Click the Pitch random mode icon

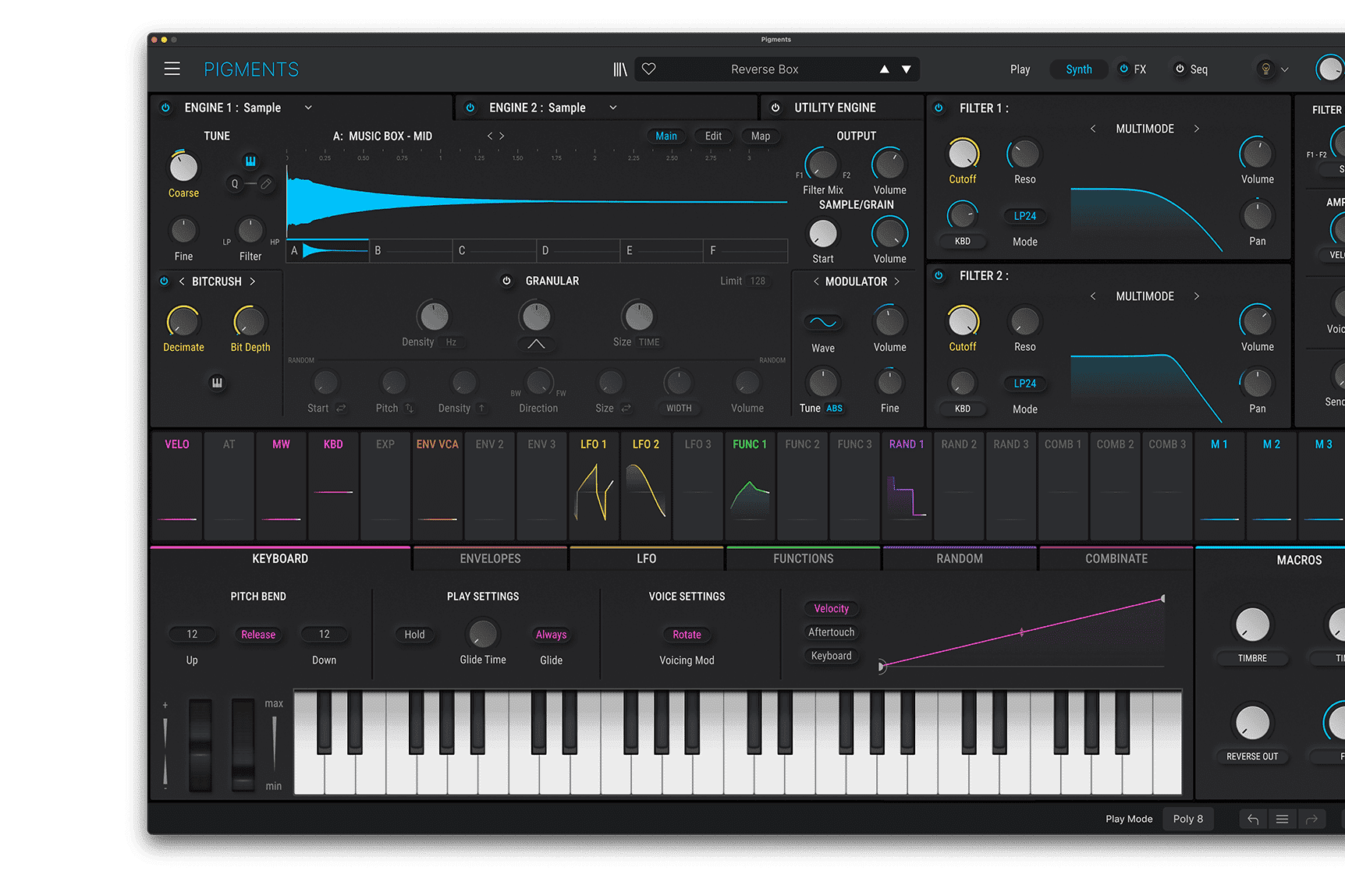(x=410, y=408)
